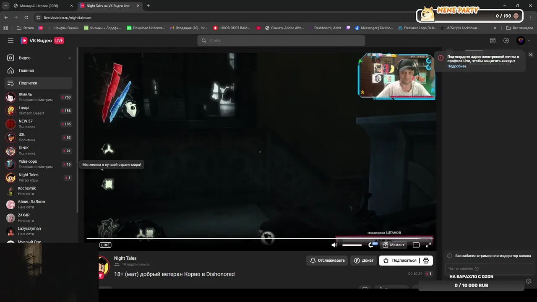Screen dimensions: 537x302
Task: Open the Stream bookmarks folder
Action: coord(25,28)
